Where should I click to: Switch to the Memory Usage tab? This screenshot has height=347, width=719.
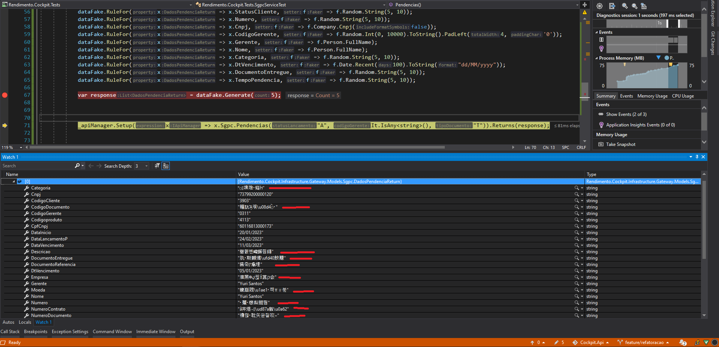pos(653,96)
